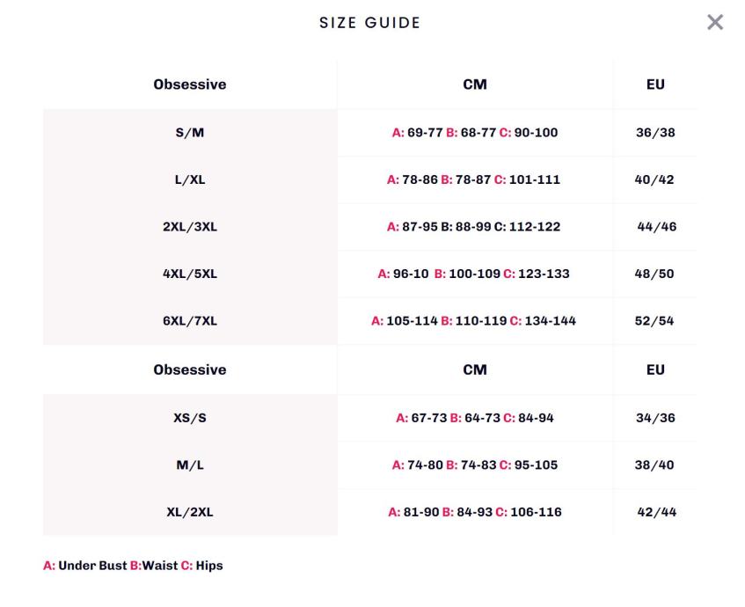Select the EU 34/36 value

point(655,418)
